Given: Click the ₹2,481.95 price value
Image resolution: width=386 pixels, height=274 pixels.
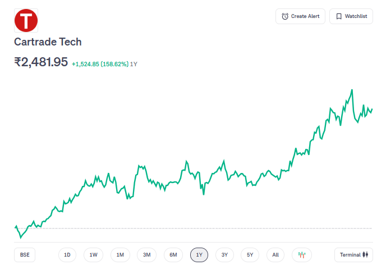Looking at the screenshot, I should tap(41, 62).
